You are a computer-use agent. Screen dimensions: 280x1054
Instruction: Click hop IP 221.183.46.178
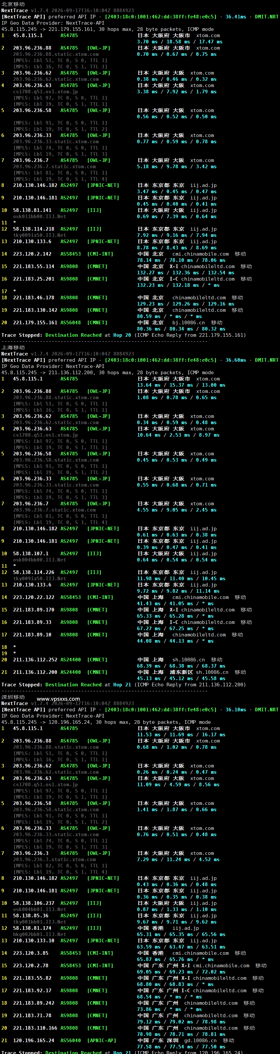(33, 298)
